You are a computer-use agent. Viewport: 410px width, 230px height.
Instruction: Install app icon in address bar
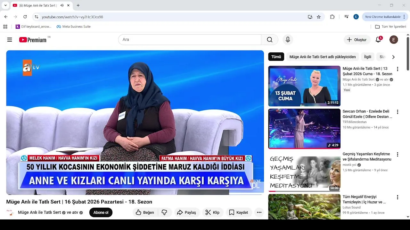pos(310,17)
